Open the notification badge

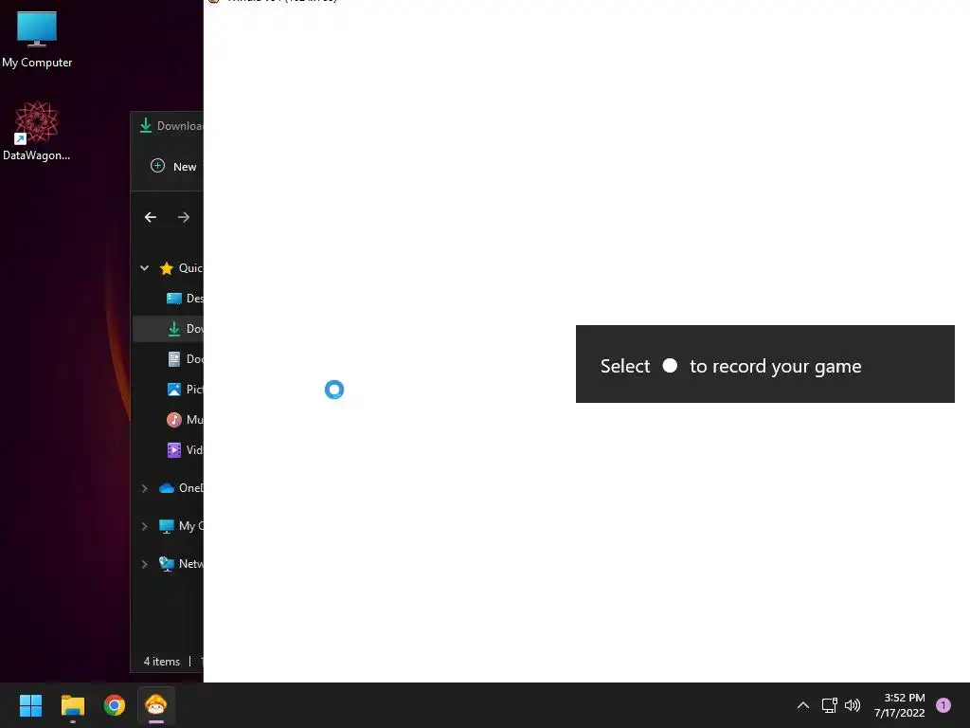(x=943, y=705)
